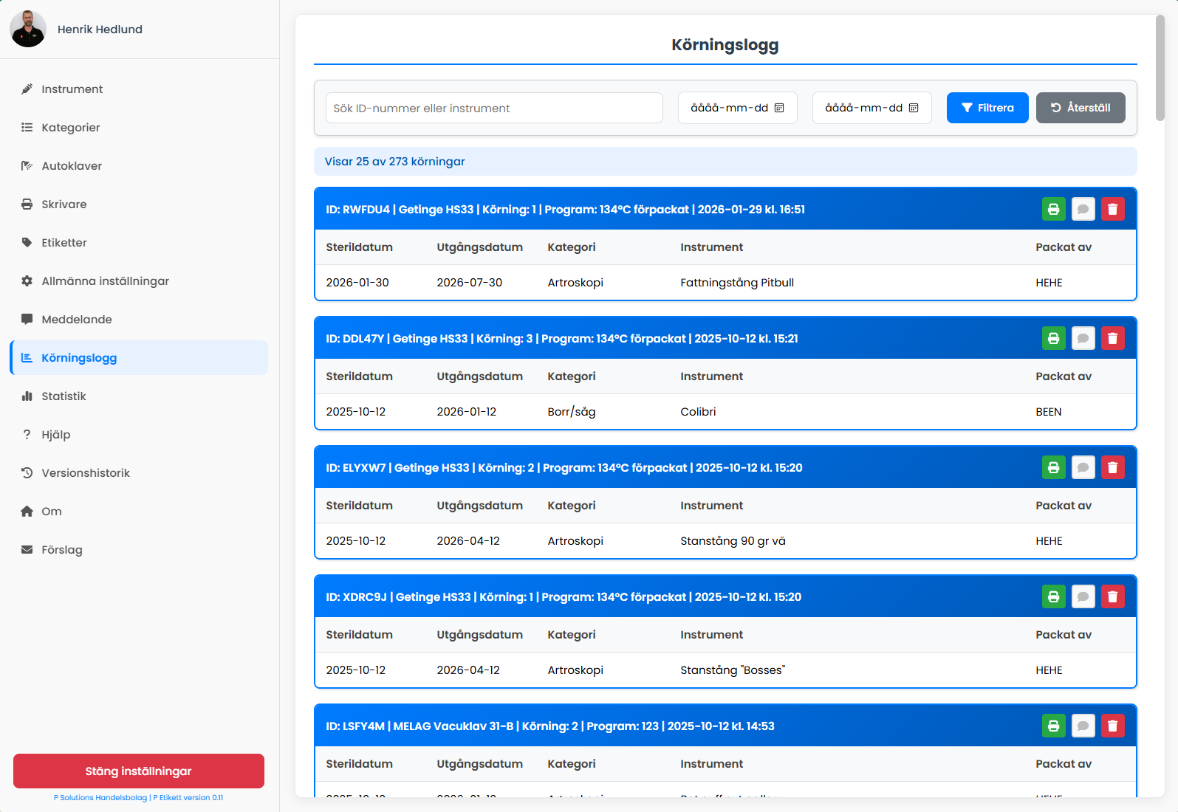This screenshot has width=1178, height=812.
Task: Click the page vertical scrollbar
Action: coord(1160,68)
